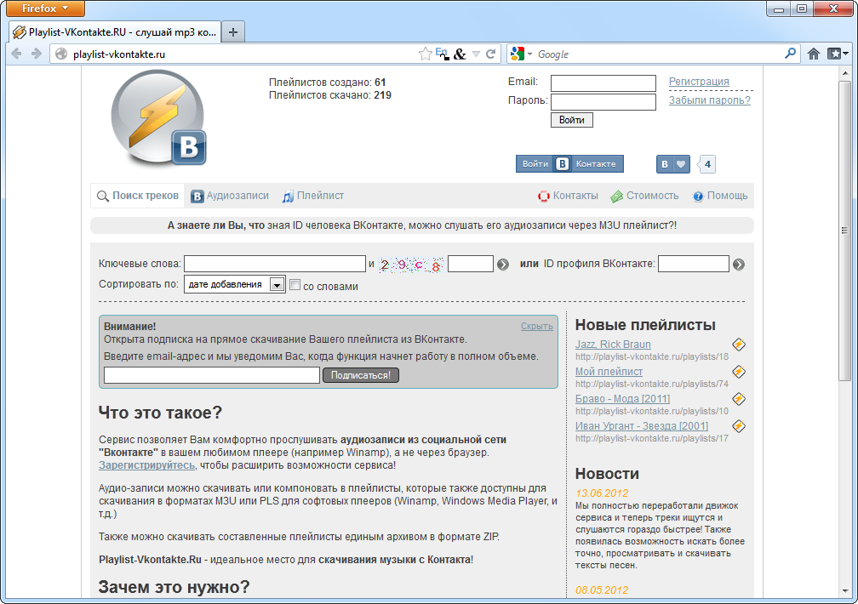Click the Скрыть link in notice

[x=537, y=326]
